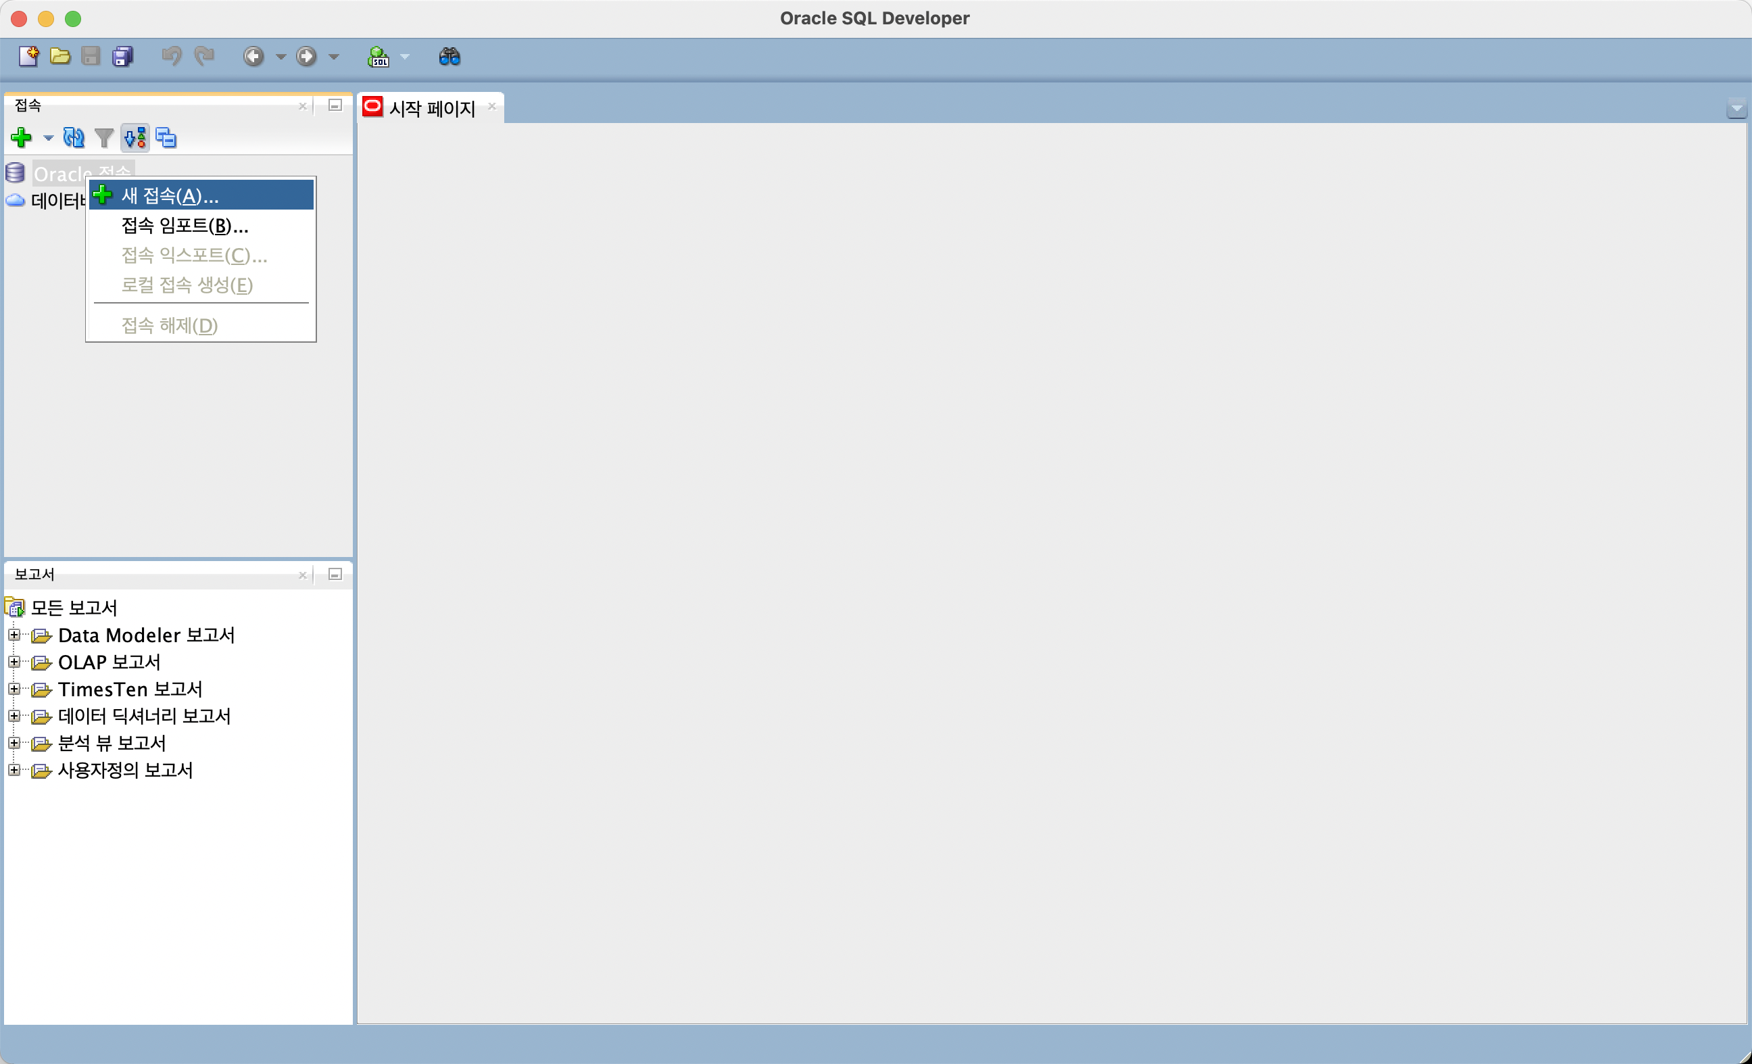The height and width of the screenshot is (1064, 1752).
Task: Click the Undo arrow icon
Action: (172, 56)
